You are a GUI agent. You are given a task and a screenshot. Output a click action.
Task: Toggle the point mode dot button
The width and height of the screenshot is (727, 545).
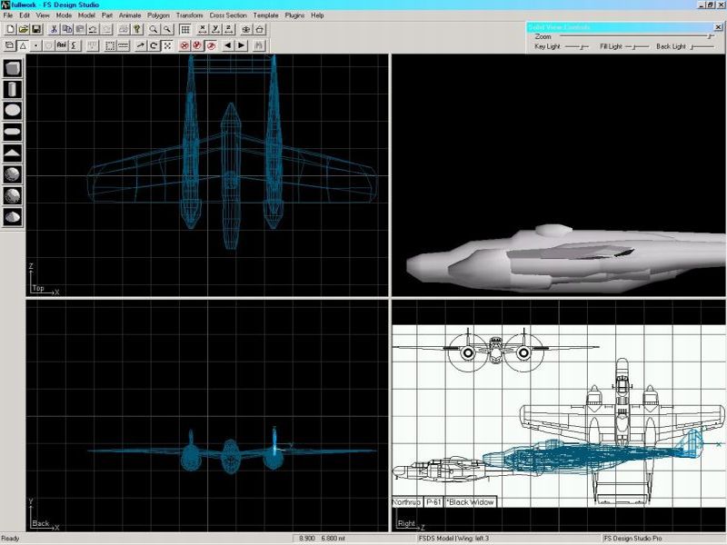(35, 45)
